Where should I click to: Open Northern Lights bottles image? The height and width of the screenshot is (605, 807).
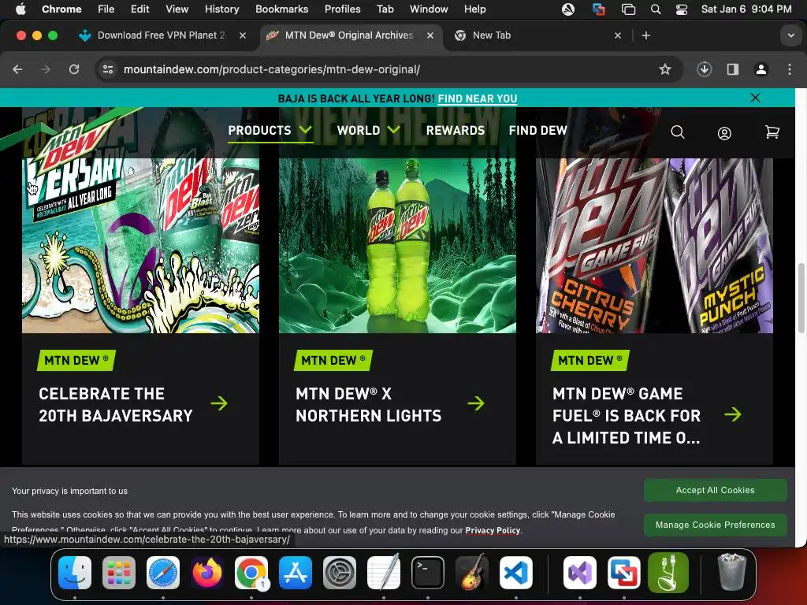[397, 246]
